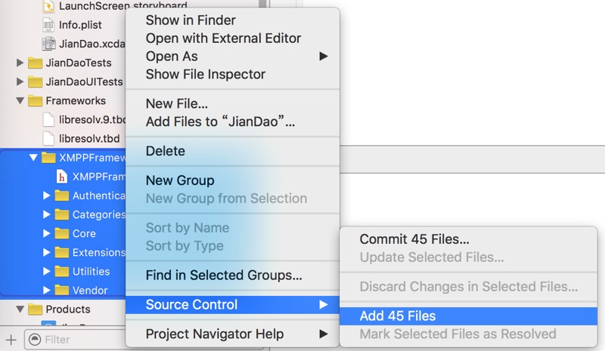The image size is (605, 351).
Task: Click the libresolv.tbd file icon
Action: [48, 139]
